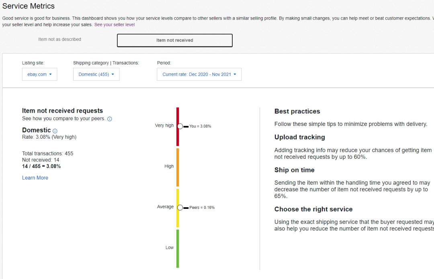
Task: Click the green Low bar segment
Action: pyautogui.click(x=178, y=249)
